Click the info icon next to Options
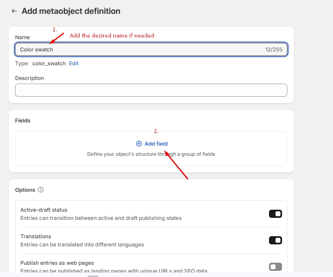333x277 pixels. click(41, 190)
